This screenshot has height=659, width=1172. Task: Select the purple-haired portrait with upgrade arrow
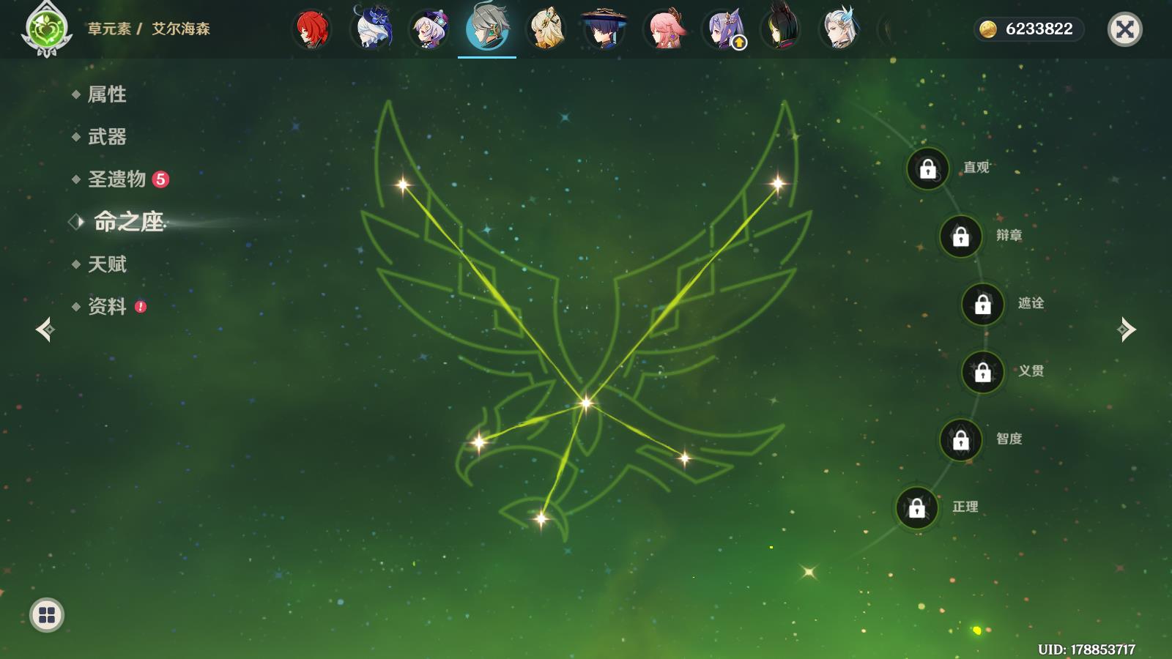[723, 29]
